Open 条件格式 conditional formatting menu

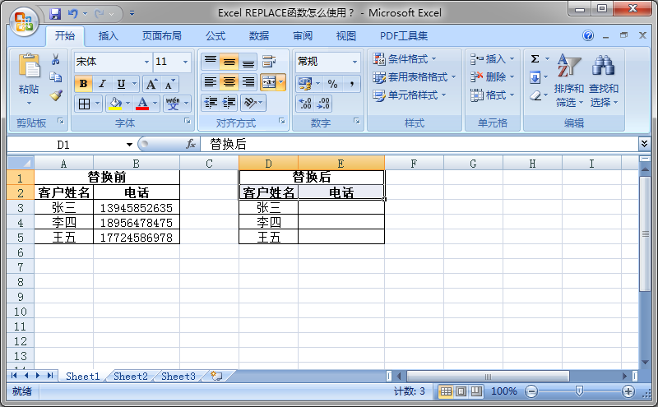pos(405,59)
